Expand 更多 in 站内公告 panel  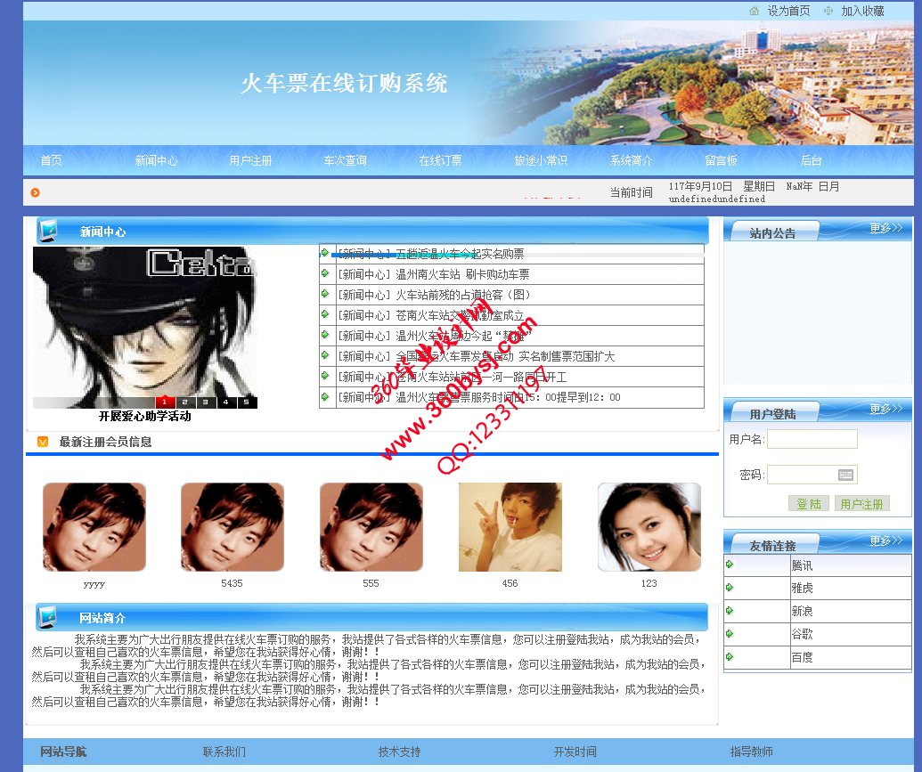pyautogui.click(x=885, y=229)
